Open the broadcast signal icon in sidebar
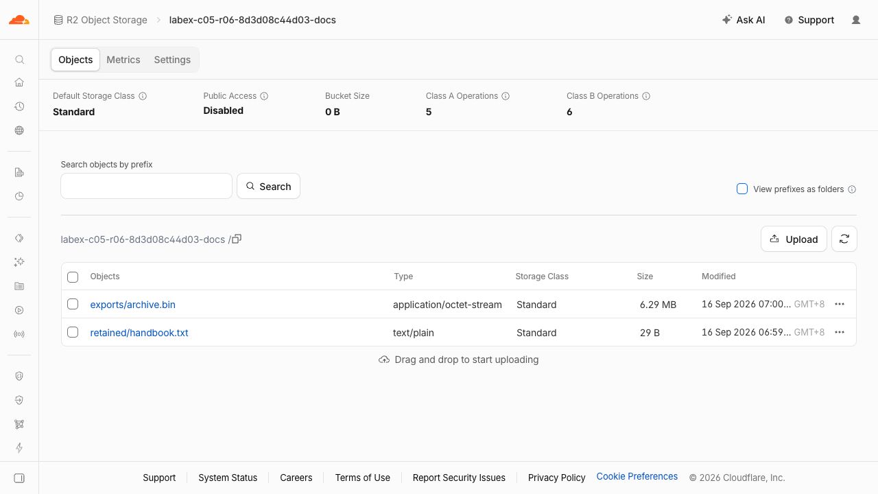Viewport: 878px width, 494px height. (x=19, y=334)
